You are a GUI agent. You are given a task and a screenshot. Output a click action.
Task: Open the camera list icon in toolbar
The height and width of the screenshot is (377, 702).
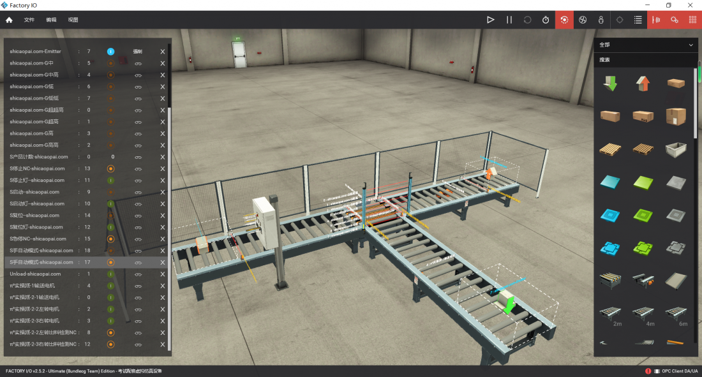coord(638,20)
